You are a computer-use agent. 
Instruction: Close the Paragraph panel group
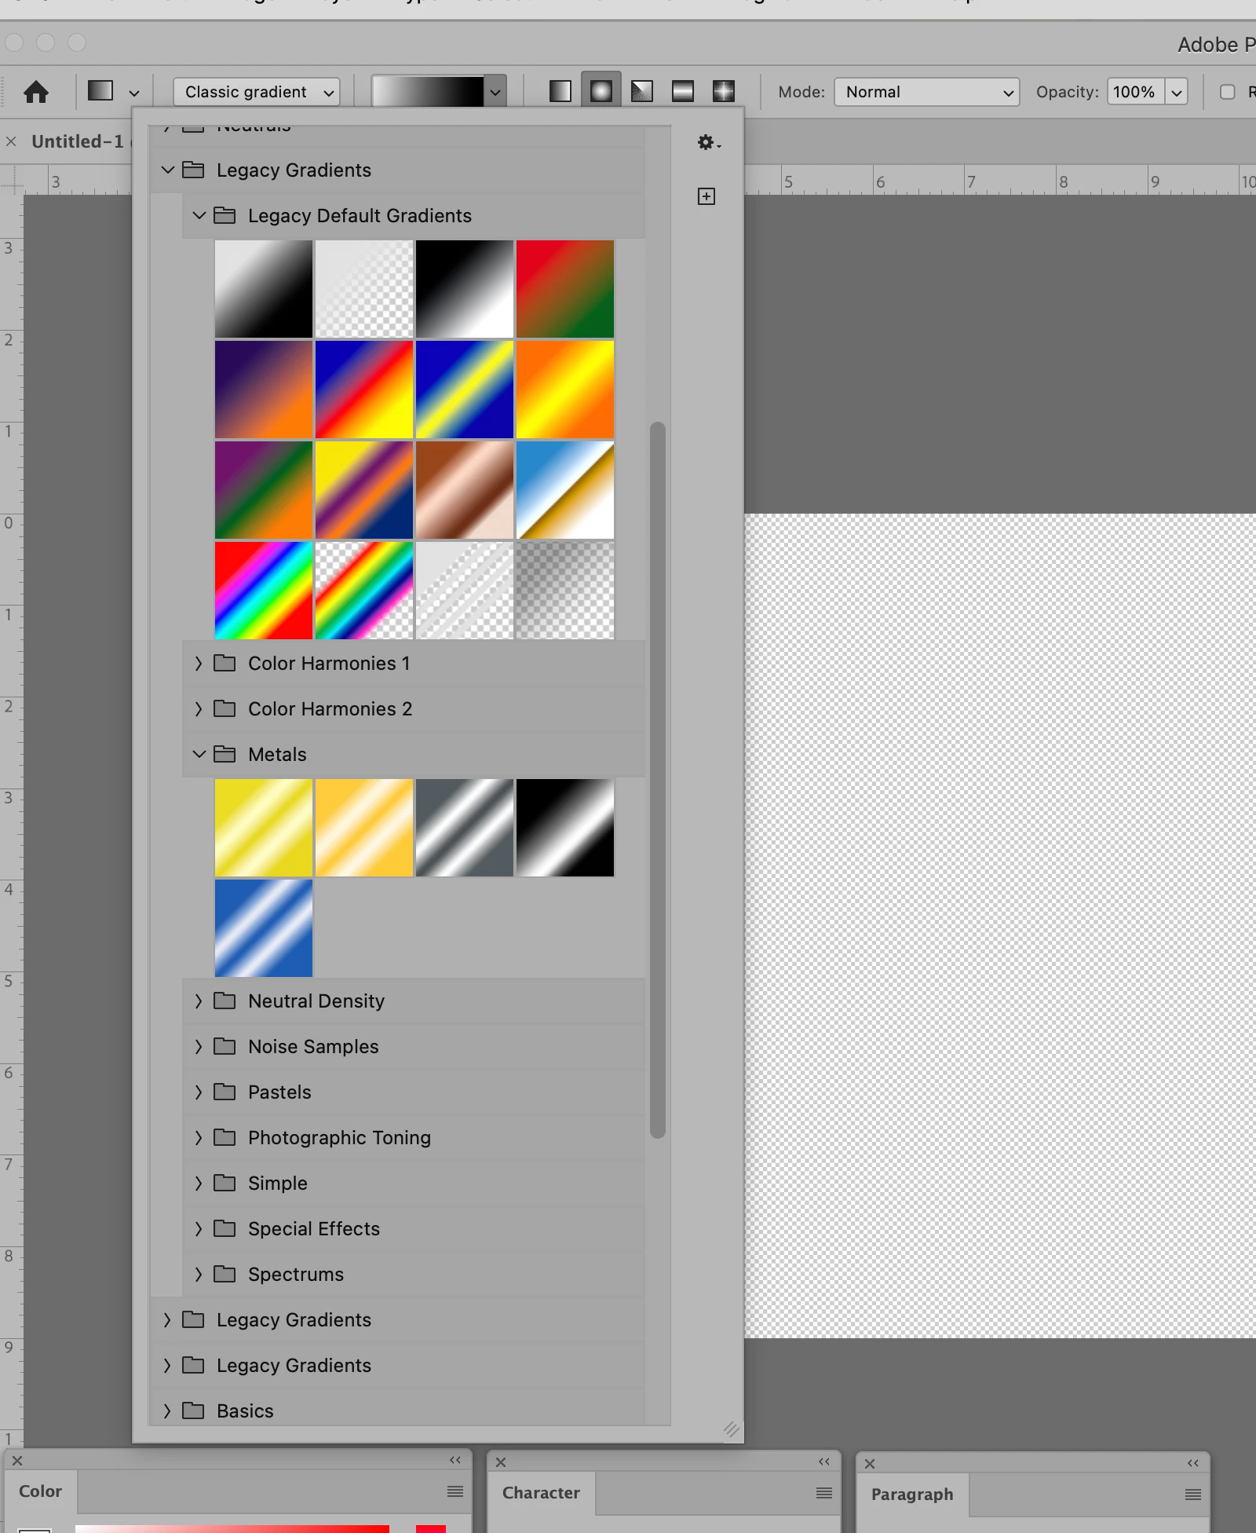[870, 1464]
